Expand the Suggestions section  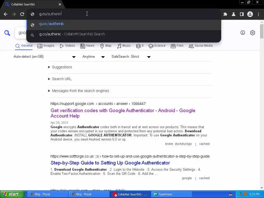pos(60,67)
